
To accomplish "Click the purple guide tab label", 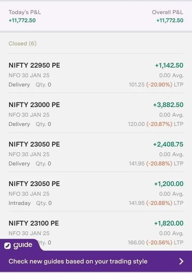I will 23,245.
